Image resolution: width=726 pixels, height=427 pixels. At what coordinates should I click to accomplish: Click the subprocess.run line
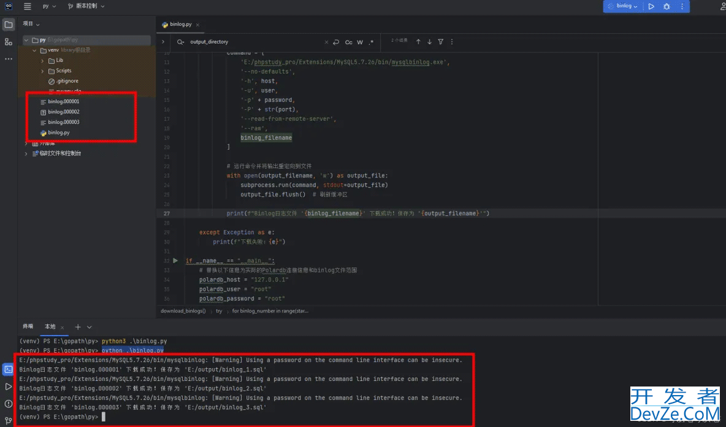314,185
